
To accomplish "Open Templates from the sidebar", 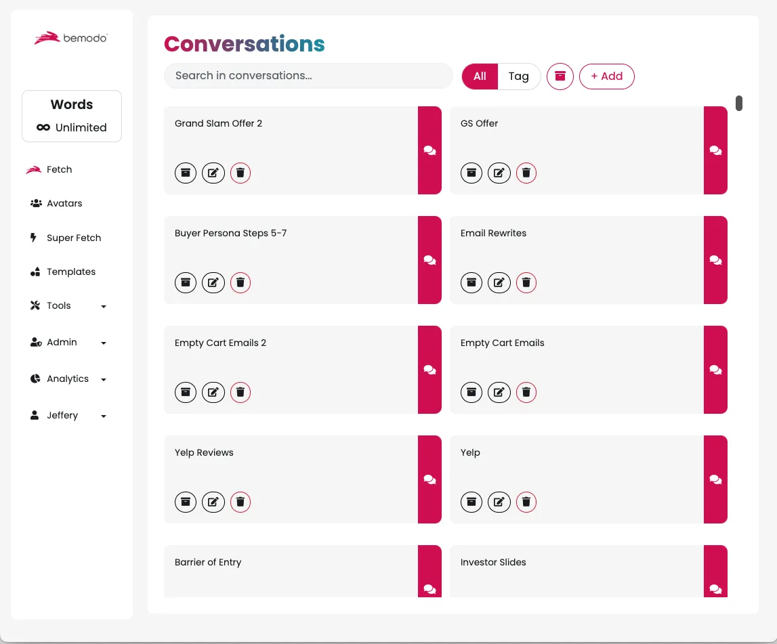I will point(70,272).
